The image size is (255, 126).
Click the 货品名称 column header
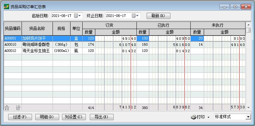tap(37, 29)
